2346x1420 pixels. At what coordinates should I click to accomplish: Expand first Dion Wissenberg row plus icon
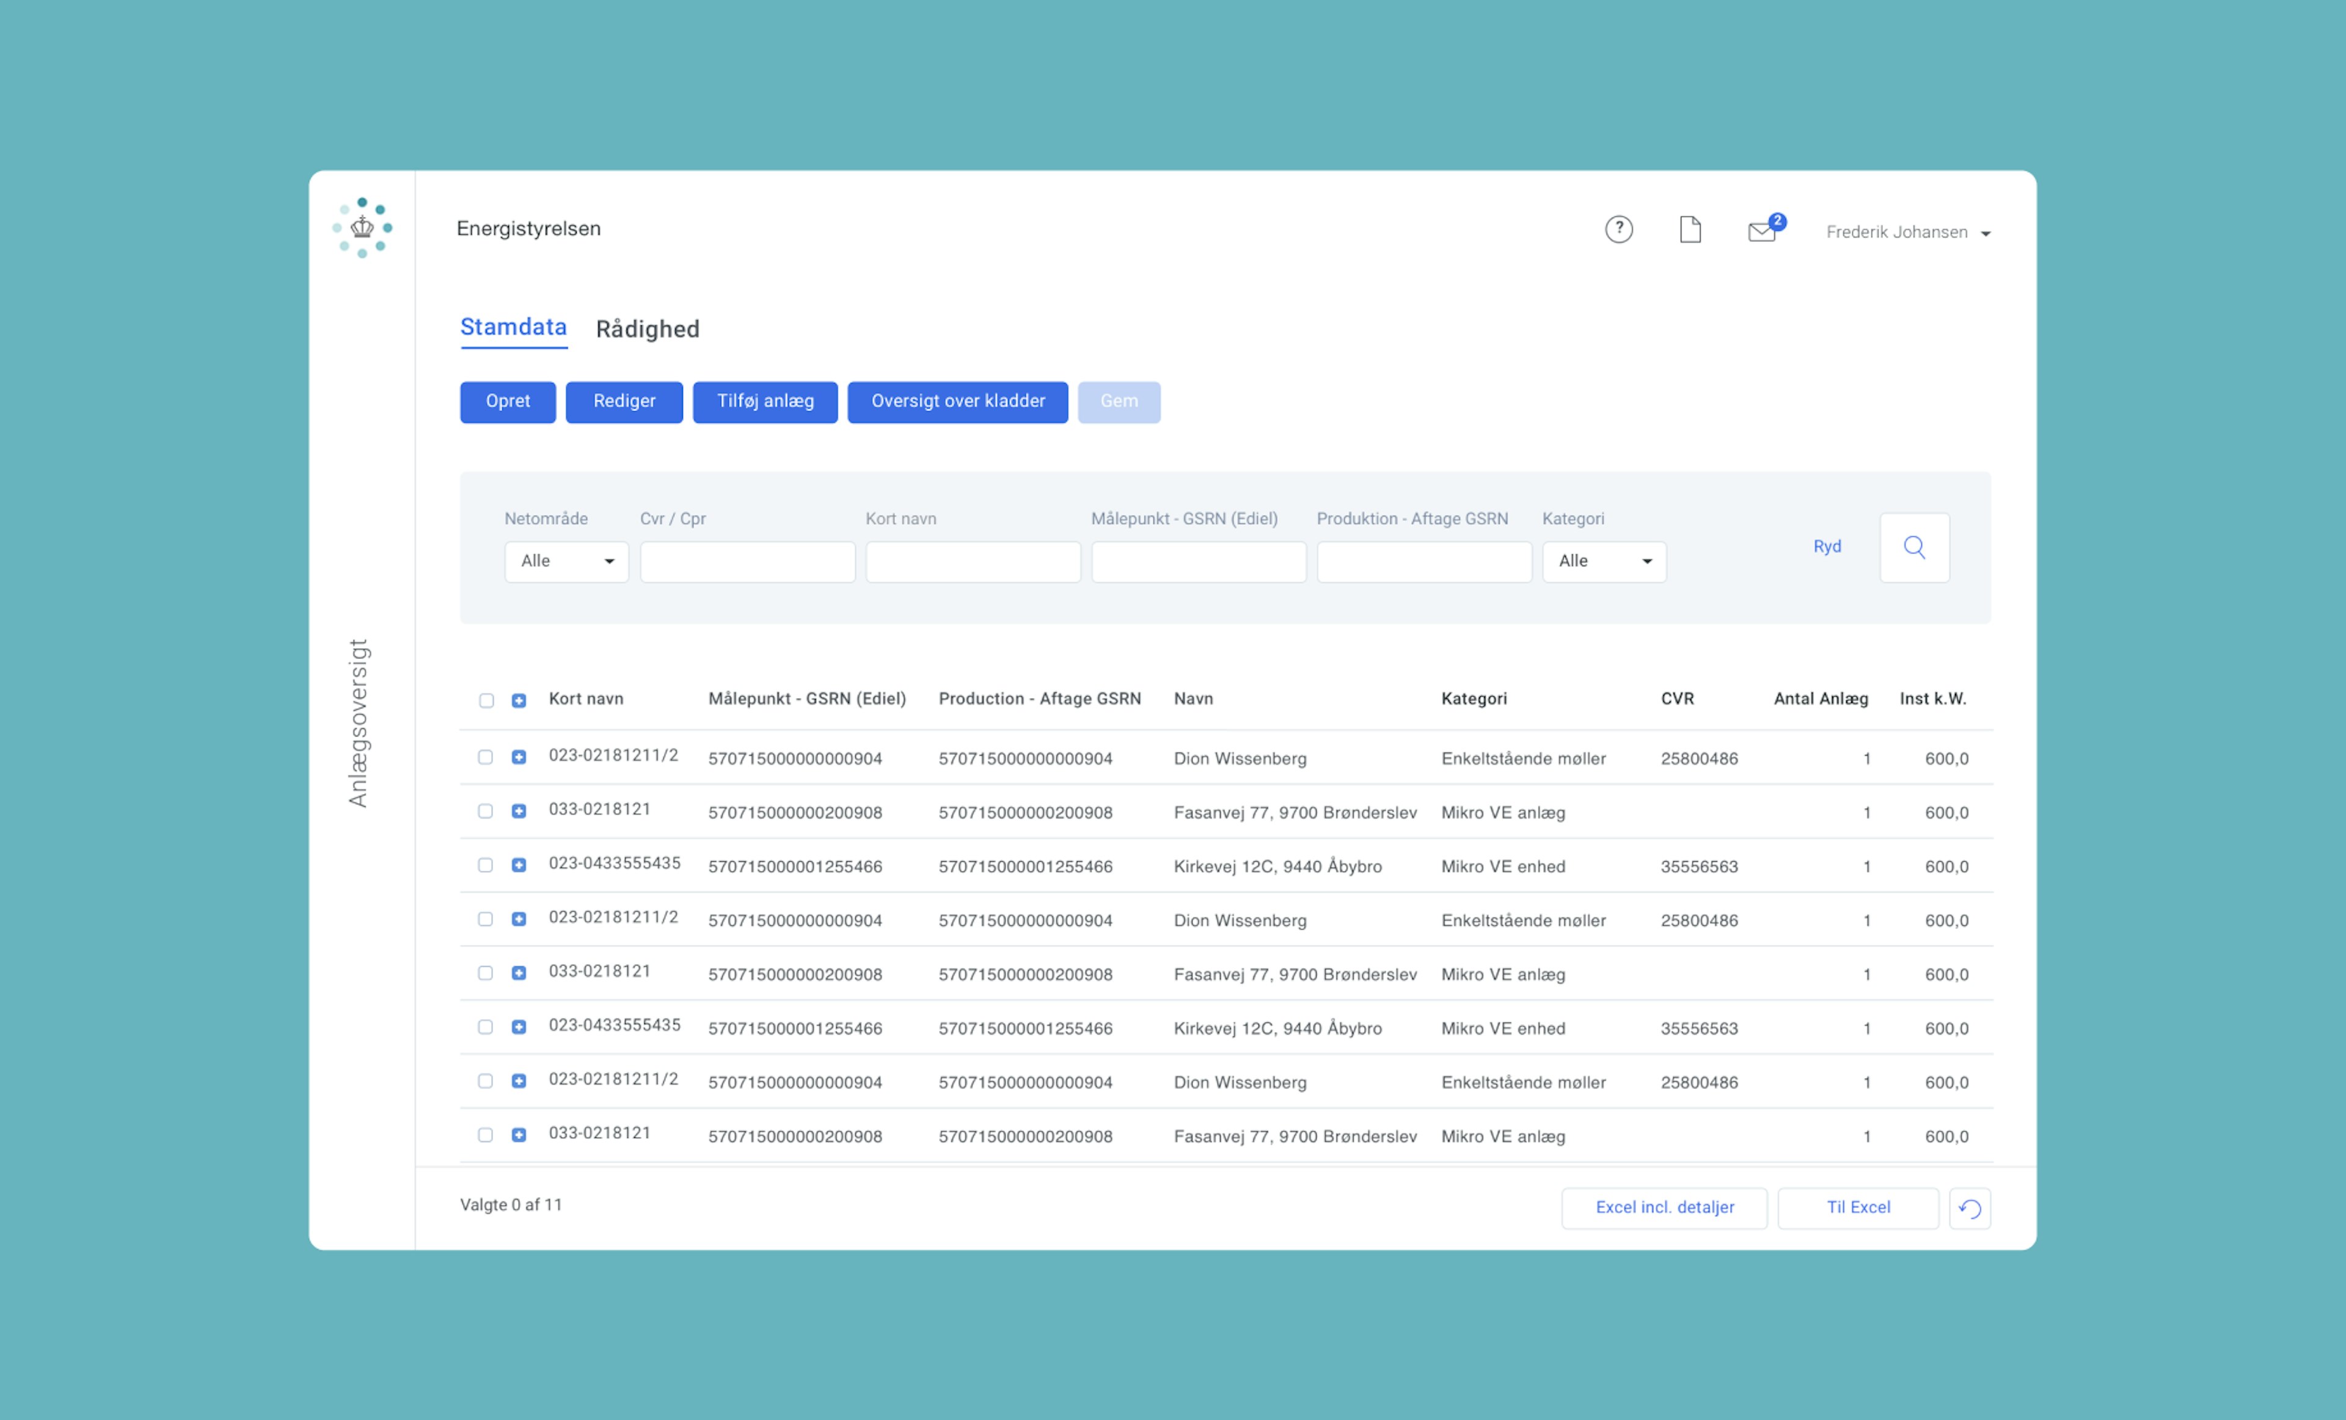(519, 757)
